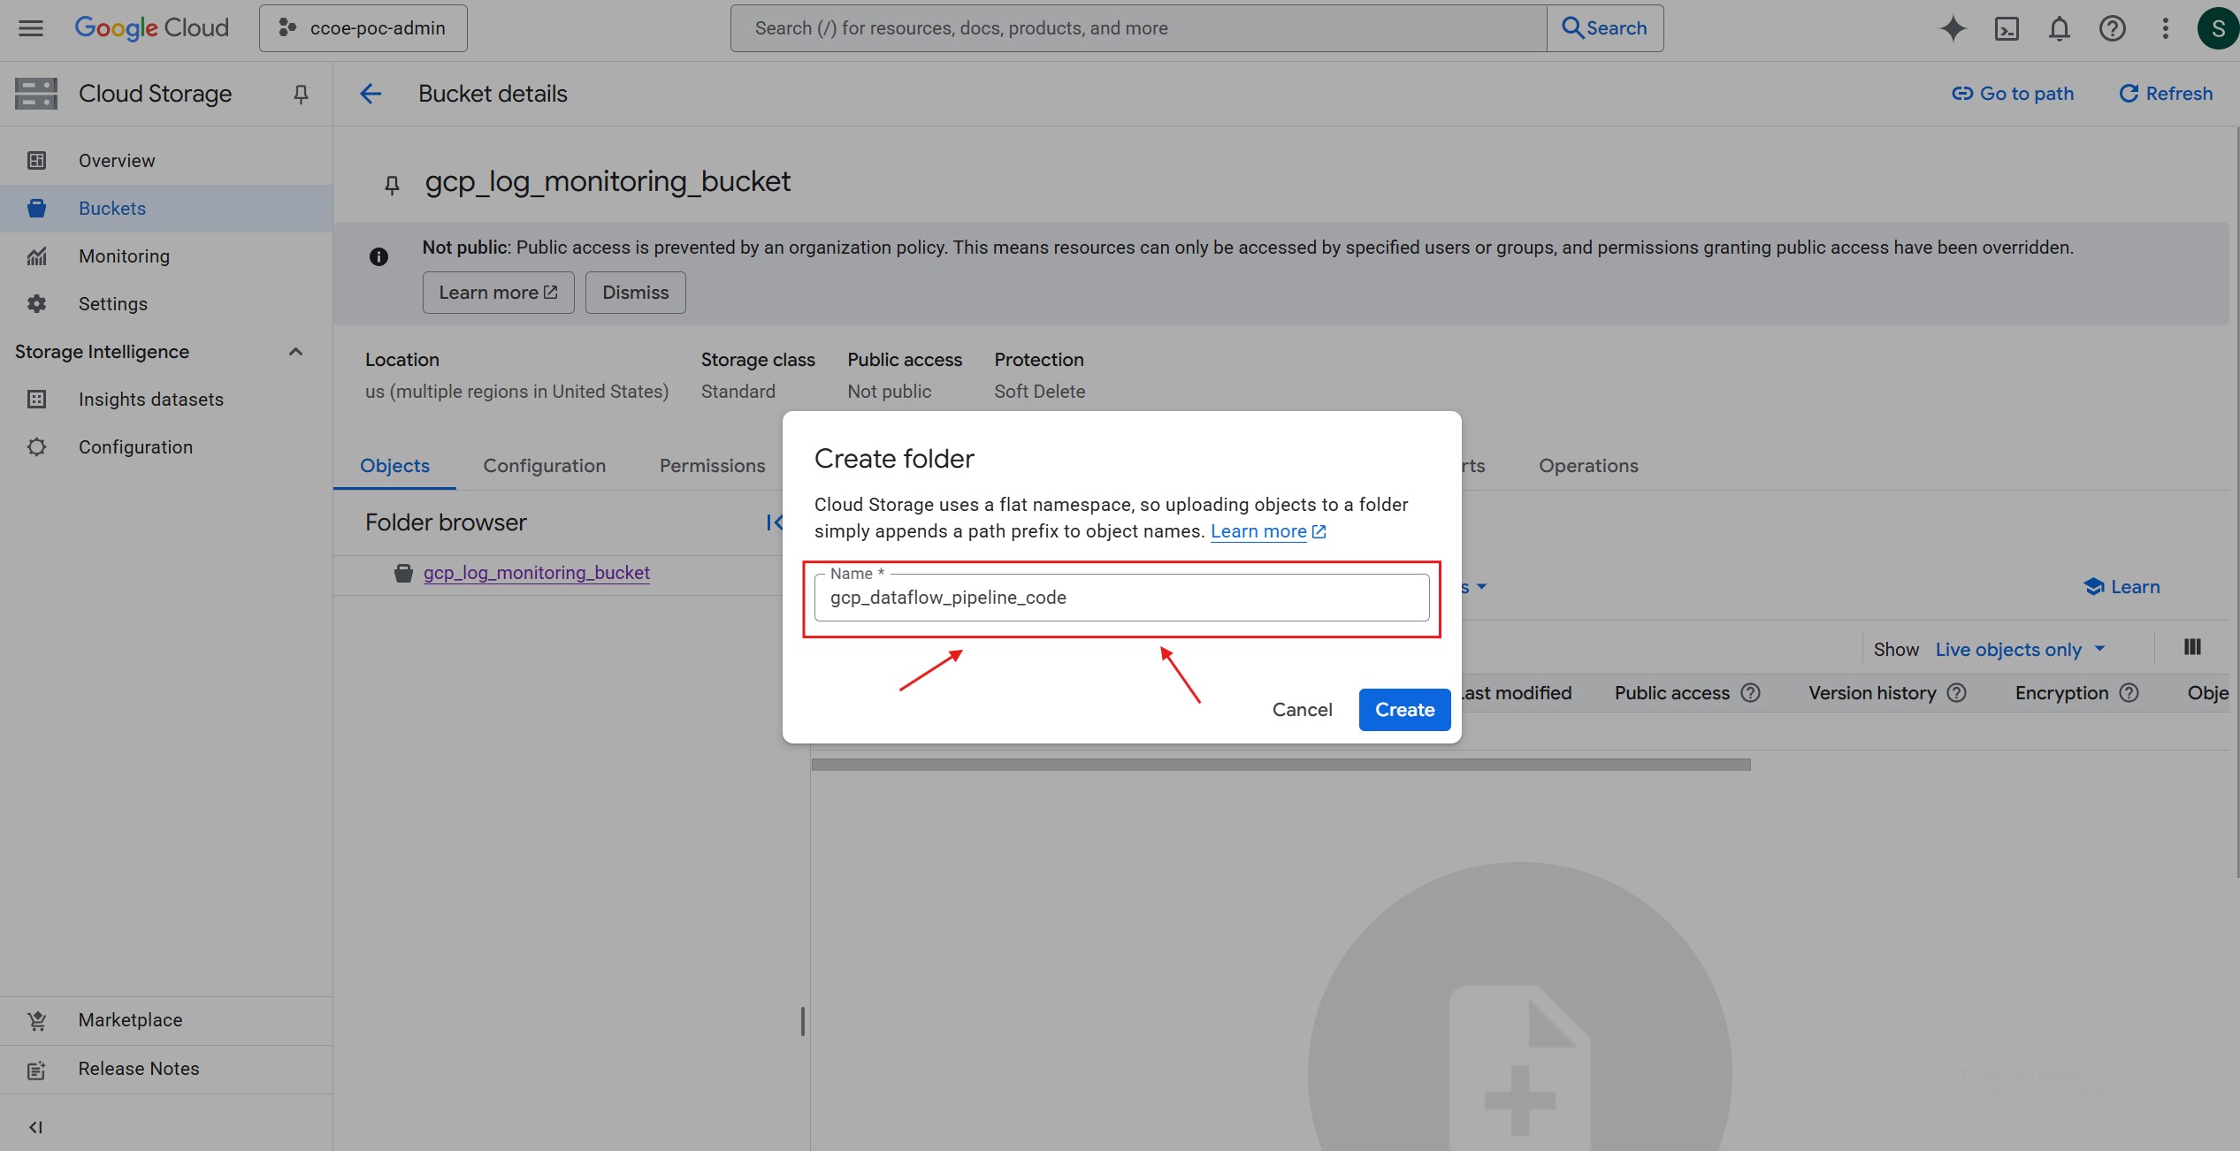Pin Cloud Storage product in sidebar

pos(301,94)
